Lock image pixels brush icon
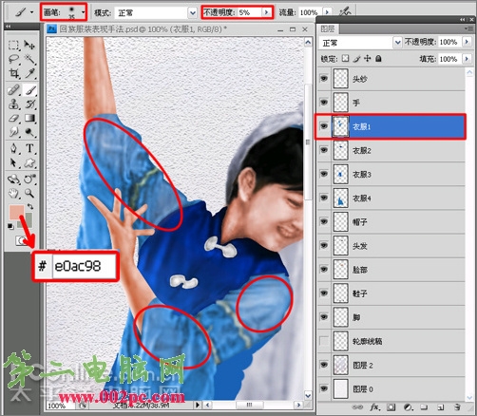 pyautogui.click(x=356, y=59)
